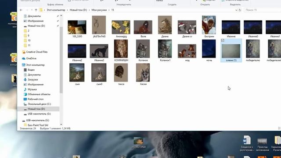Go back using the back arrow

coord(21,10)
